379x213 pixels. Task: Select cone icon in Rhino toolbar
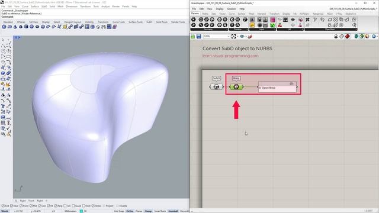tap(15, 27)
